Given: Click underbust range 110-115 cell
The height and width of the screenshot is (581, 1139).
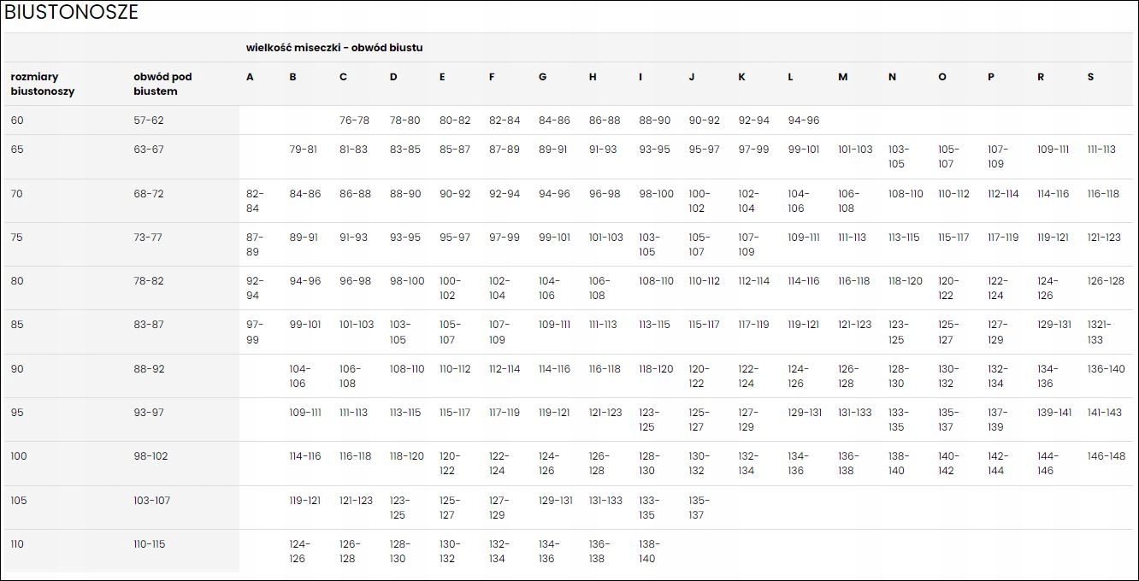Looking at the screenshot, I should click(x=149, y=544).
